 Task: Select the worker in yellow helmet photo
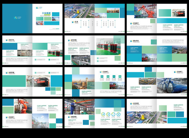point(79,107)
